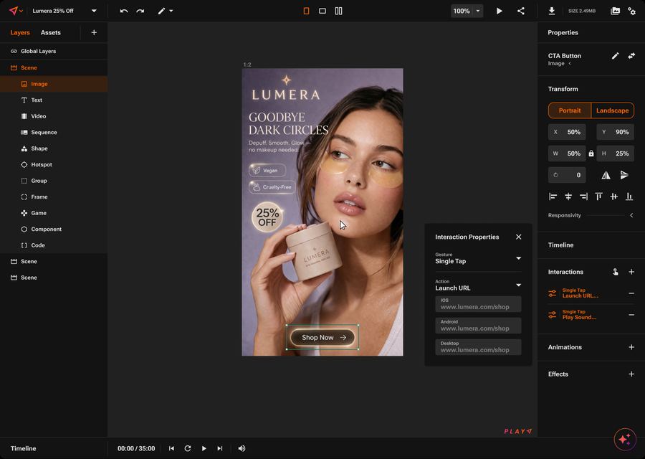Remove the Launch URL interaction
Viewport: 645px width, 459px height.
tap(631, 293)
